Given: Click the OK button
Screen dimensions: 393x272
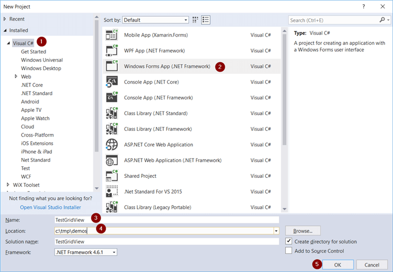Looking at the screenshot, I should point(338,265).
